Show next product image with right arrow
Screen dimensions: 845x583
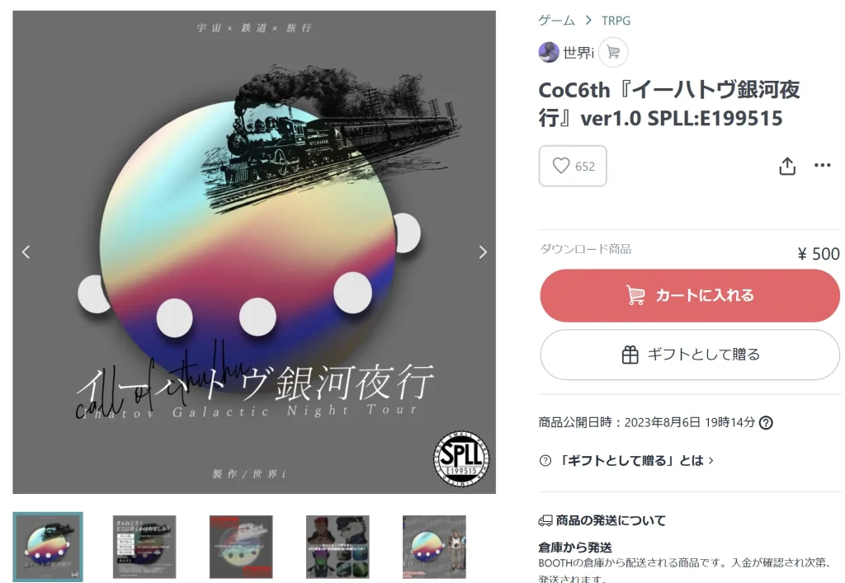(483, 252)
